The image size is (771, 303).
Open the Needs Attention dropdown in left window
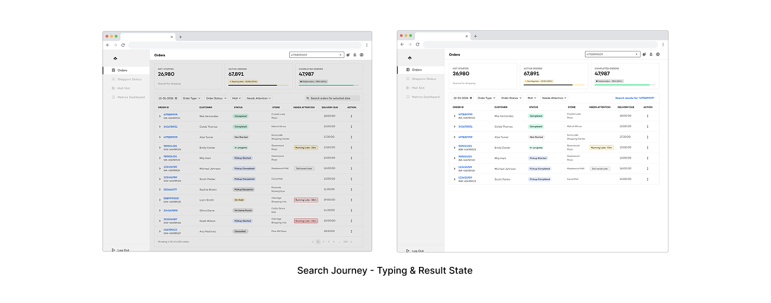258,98
